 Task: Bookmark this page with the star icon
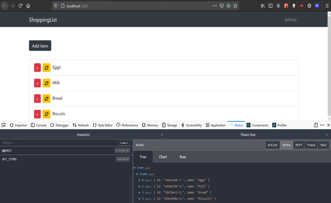[235, 6]
